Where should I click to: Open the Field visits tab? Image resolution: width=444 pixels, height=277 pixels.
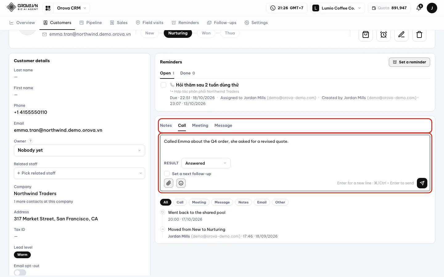pos(150,23)
